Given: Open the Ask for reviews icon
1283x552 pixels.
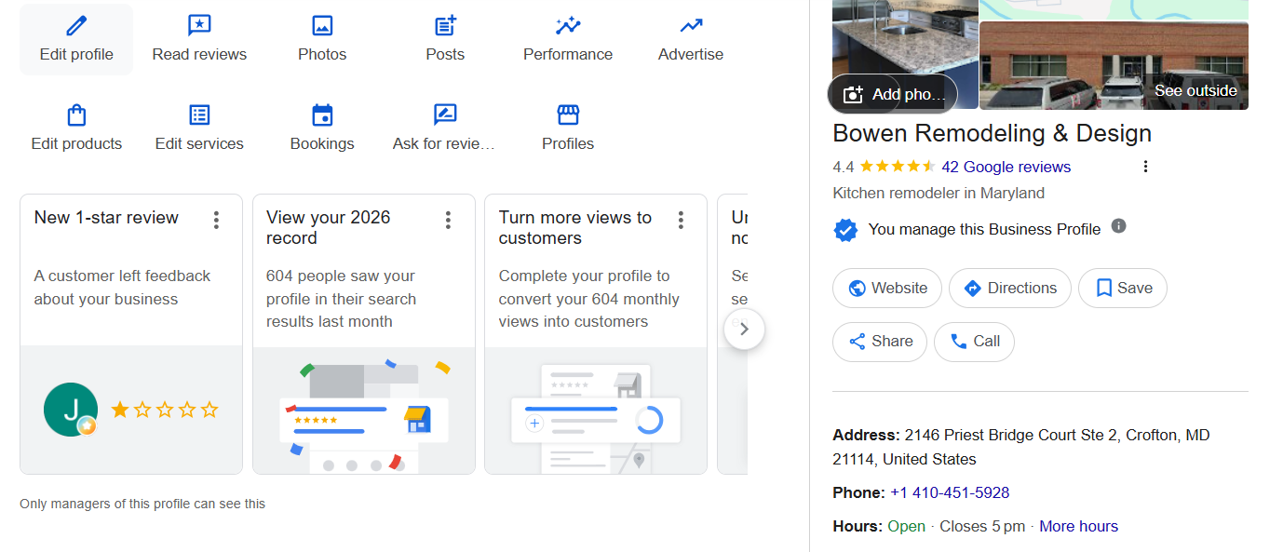Looking at the screenshot, I should point(445,114).
